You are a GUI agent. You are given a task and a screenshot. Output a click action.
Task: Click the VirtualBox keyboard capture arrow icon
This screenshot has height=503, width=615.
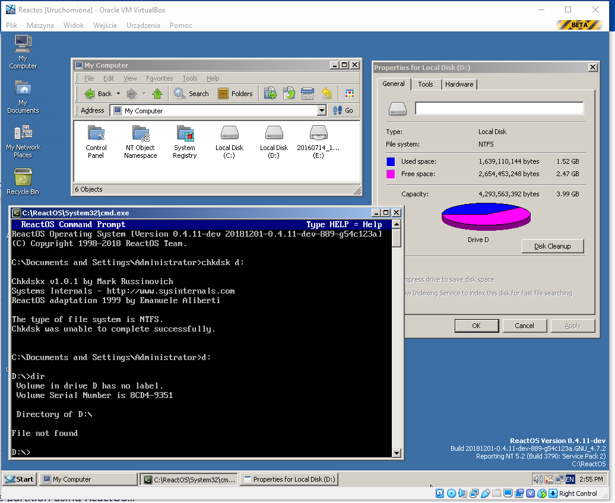(553, 494)
